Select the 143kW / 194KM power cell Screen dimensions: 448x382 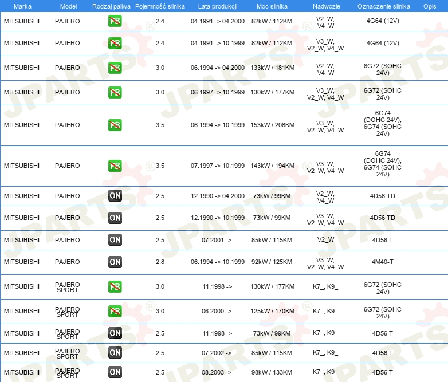[x=273, y=166]
